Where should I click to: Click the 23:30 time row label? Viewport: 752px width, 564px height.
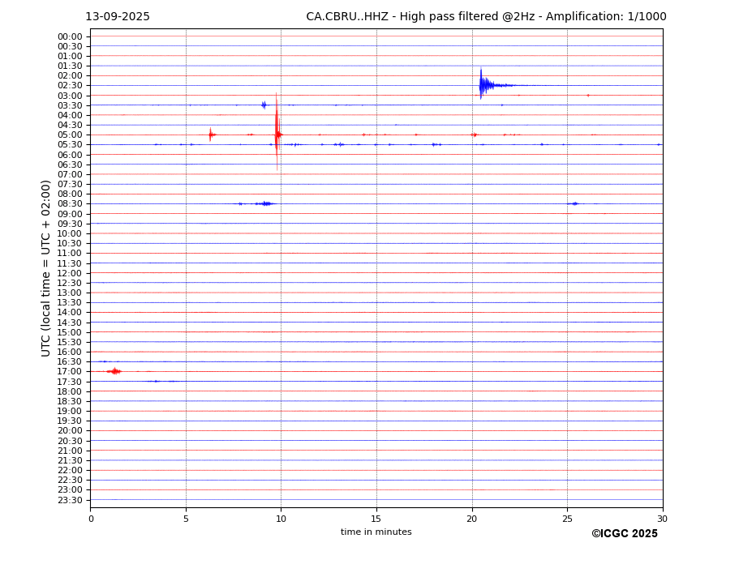pyautogui.click(x=70, y=500)
